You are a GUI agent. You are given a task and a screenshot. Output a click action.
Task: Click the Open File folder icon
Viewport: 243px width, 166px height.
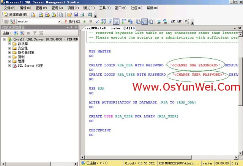[x=69, y=14]
